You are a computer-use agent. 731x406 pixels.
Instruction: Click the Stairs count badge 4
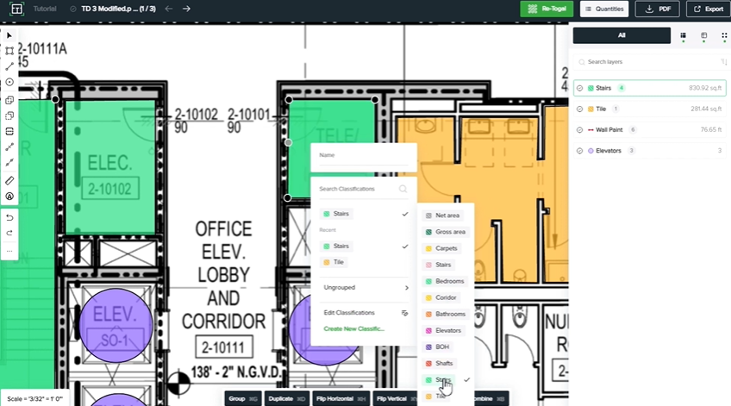pos(621,88)
